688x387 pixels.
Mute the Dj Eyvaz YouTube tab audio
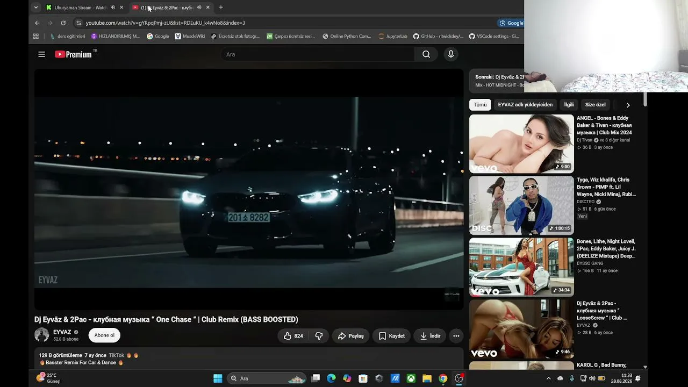point(199,8)
